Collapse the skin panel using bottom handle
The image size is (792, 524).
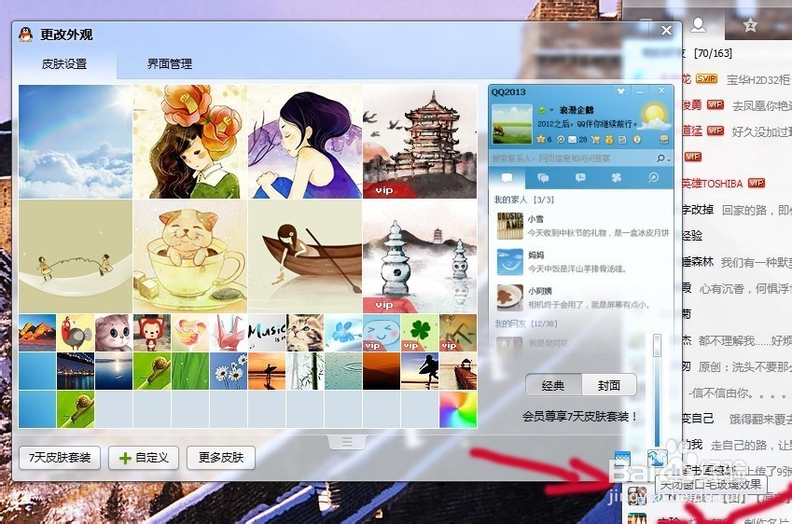[347, 442]
